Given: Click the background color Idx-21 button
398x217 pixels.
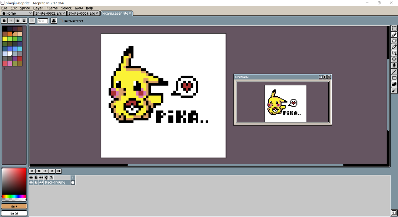Looking at the screenshot, I should 14,213.
